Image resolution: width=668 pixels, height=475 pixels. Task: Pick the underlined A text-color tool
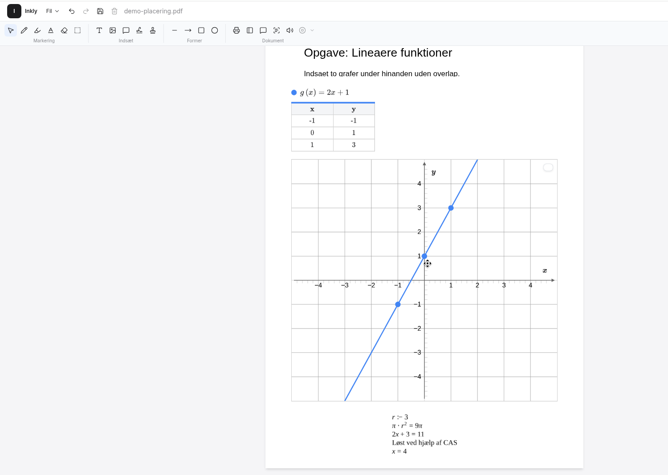(x=51, y=30)
